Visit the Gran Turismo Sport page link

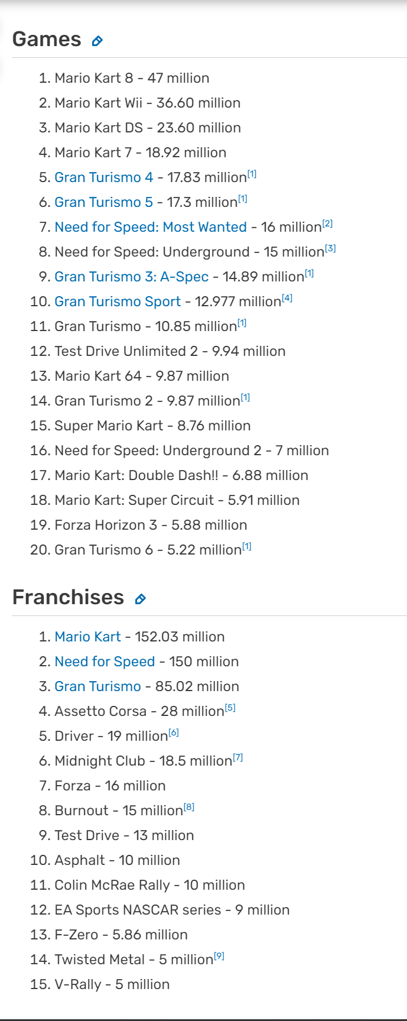pyautogui.click(x=118, y=302)
